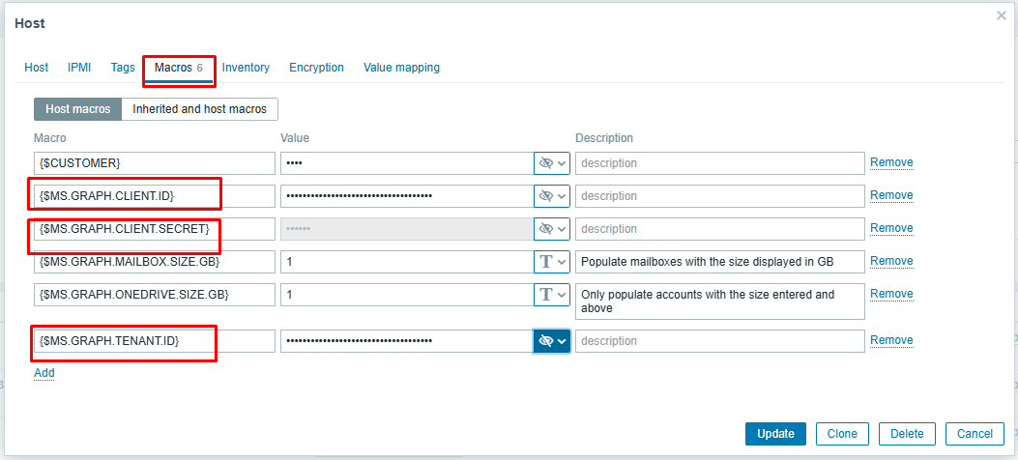Edit description for {$MS.GRAPH.CLIENT.ID} macro

pyautogui.click(x=720, y=196)
